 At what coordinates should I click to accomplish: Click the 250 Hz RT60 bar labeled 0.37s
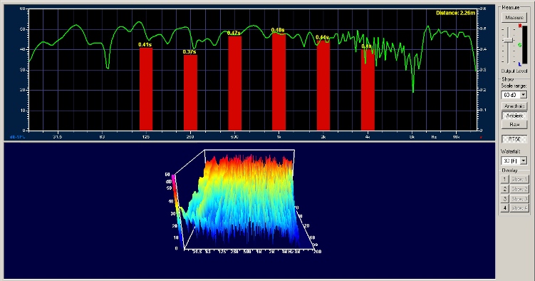coord(190,93)
